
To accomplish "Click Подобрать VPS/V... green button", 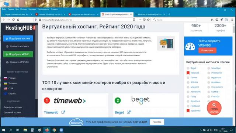I will 18,54.
